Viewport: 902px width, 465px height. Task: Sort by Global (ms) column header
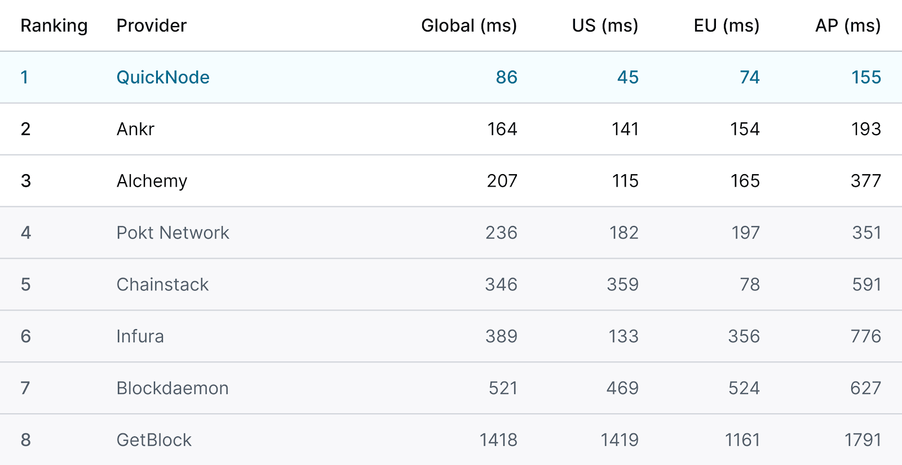coord(469,26)
